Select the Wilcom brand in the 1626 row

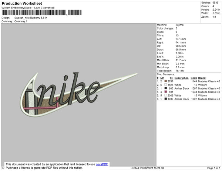[202, 85]
